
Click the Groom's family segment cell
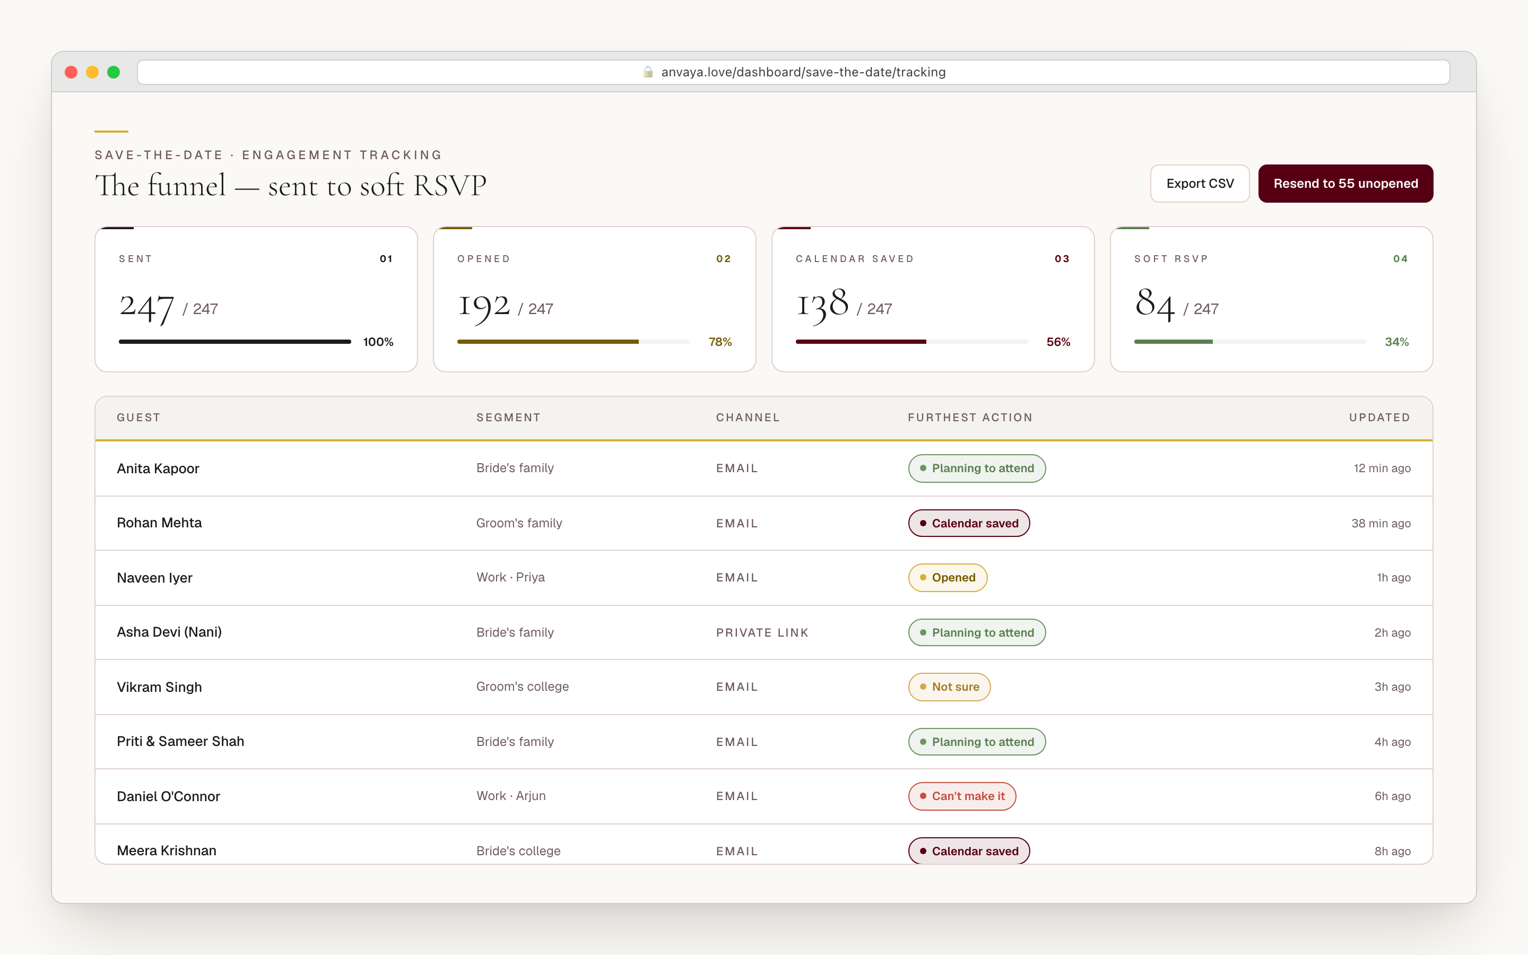[519, 523]
